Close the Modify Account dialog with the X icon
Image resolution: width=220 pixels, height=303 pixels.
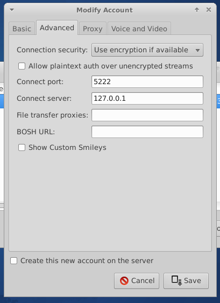click(x=209, y=10)
